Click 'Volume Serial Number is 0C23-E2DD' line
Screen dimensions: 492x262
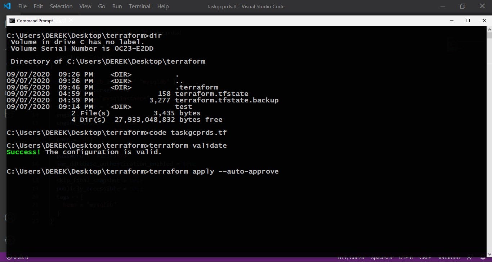[x=82, y=49]
